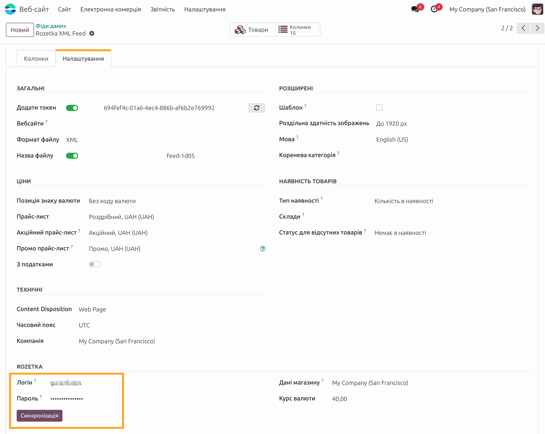Image resolution: width=545 pixels, height=434 pixels.
Task: Check the Шаблон checkbox
Action: 379,108
